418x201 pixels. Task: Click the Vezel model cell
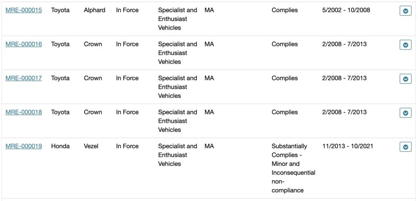[91, 146]
